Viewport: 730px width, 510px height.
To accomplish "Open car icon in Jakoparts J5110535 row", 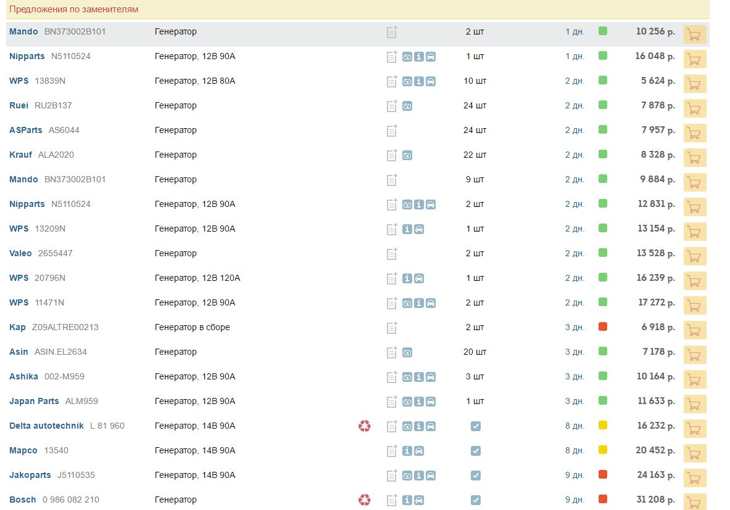I will (431, 476).
